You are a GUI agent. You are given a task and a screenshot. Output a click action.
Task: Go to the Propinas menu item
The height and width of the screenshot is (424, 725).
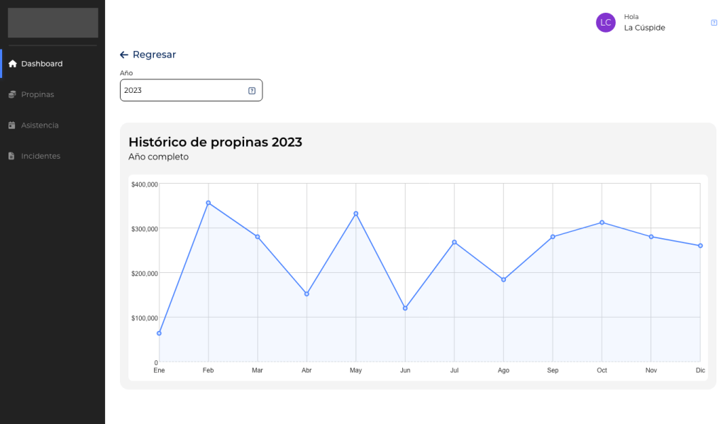click(37, 94)
